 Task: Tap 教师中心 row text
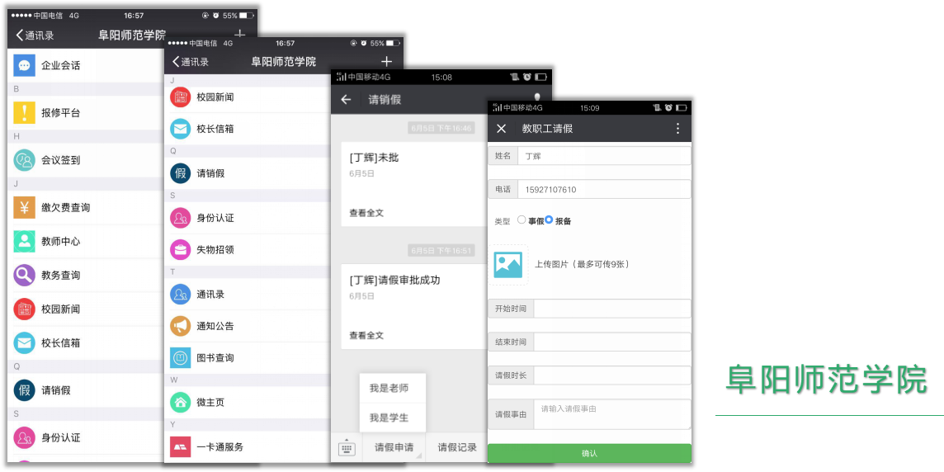point(61,242)
